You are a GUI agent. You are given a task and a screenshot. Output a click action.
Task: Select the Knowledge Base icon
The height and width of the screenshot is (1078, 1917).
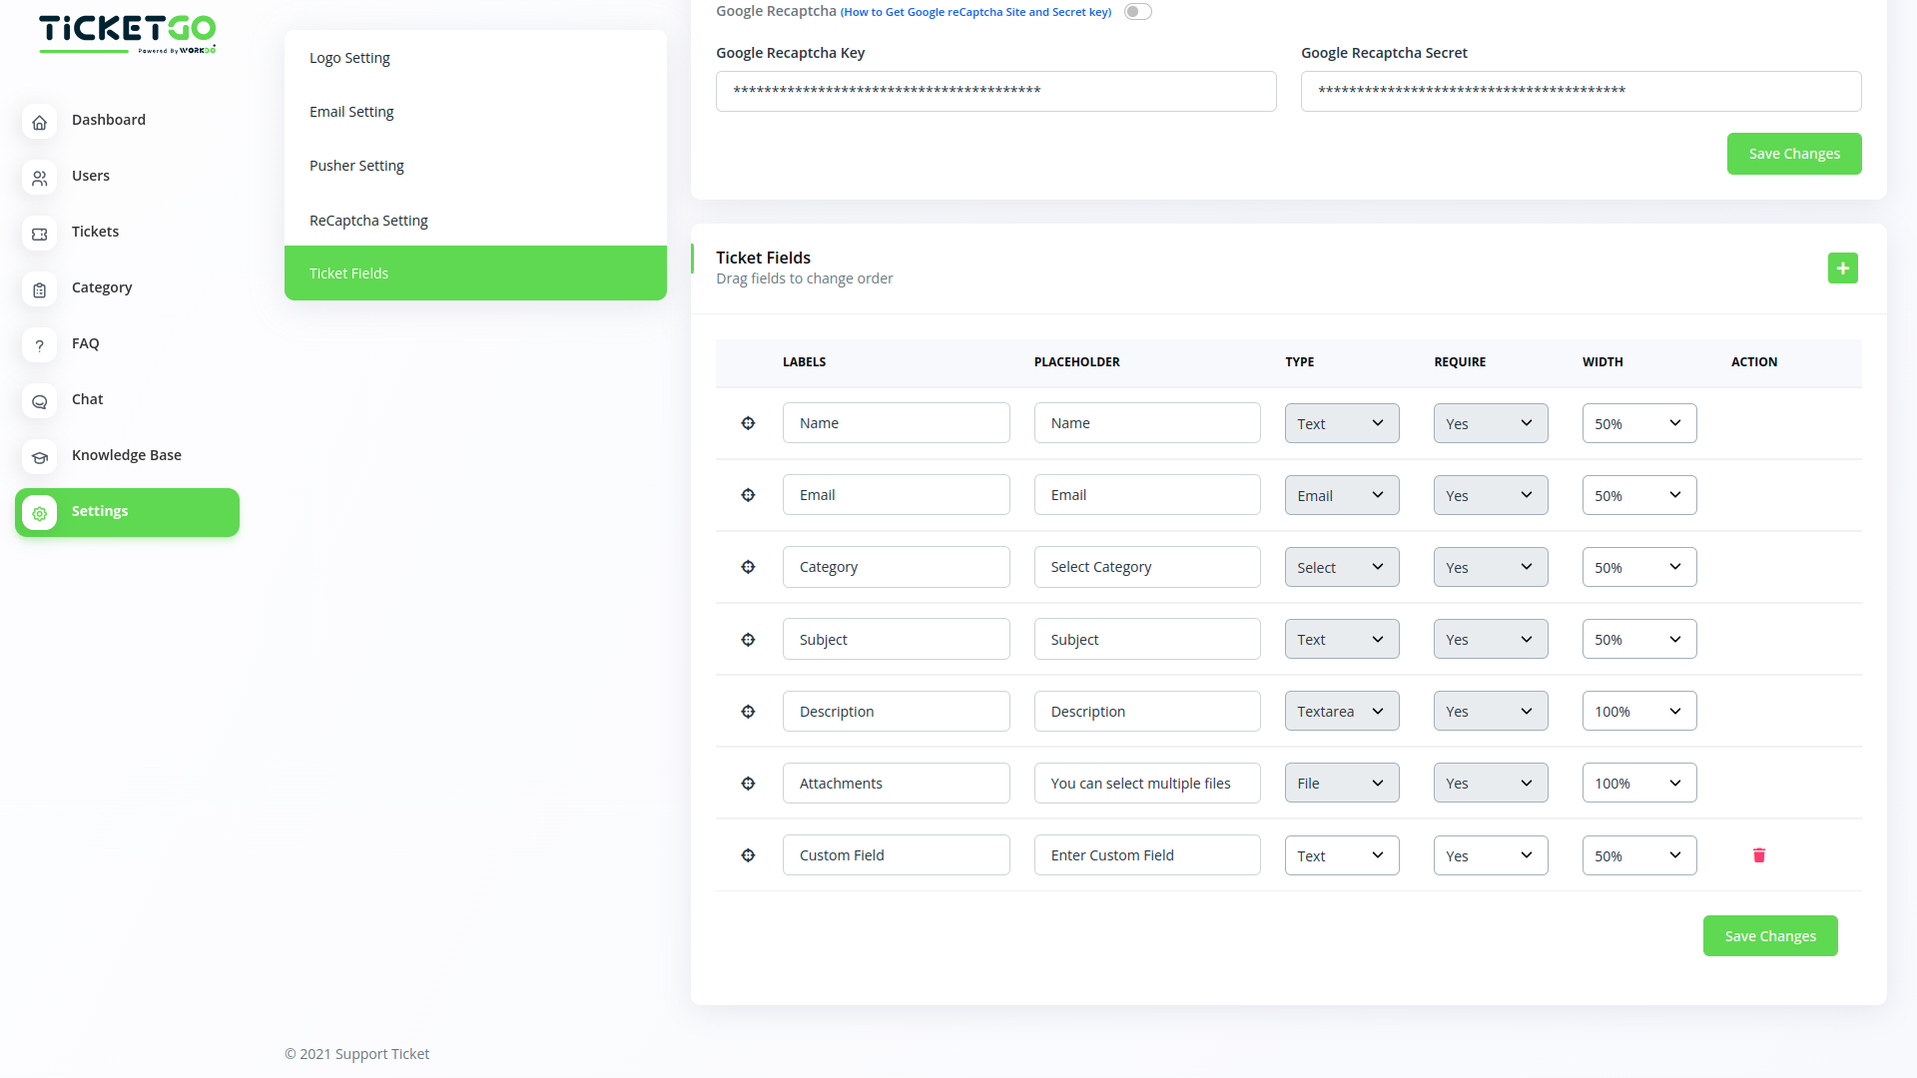click(x=39, y=457)
